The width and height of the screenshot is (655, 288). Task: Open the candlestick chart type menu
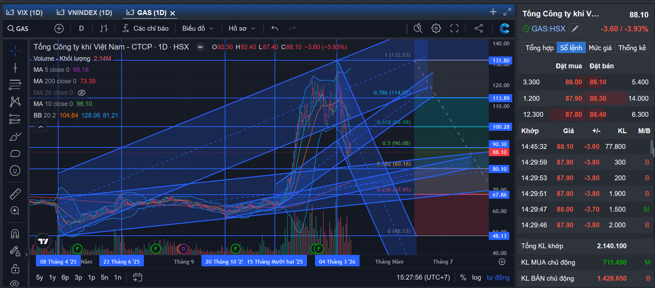(x=104, y=28)
